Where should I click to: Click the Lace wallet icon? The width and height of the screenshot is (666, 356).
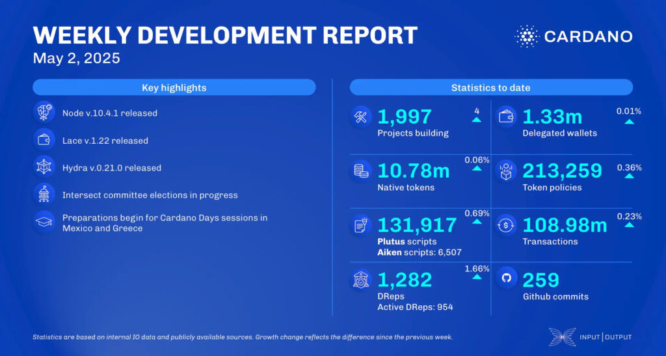44,140
